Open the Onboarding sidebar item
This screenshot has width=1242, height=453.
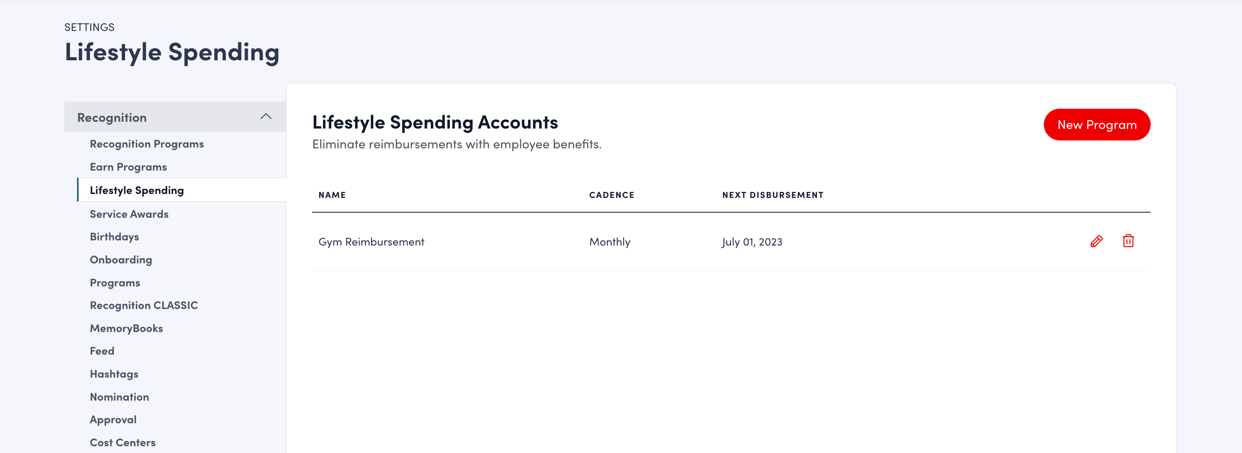coord(121,260)
